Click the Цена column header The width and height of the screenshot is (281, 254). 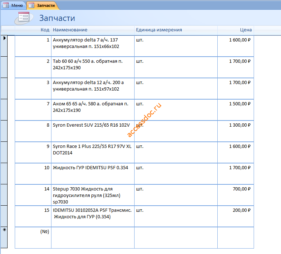[235, 30]
